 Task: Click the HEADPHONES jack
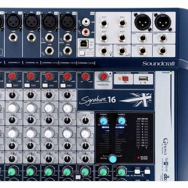coord(104,51)
